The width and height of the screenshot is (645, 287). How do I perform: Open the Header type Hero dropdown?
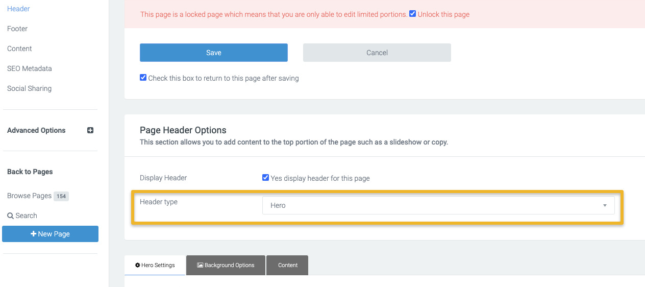(438, 205)
